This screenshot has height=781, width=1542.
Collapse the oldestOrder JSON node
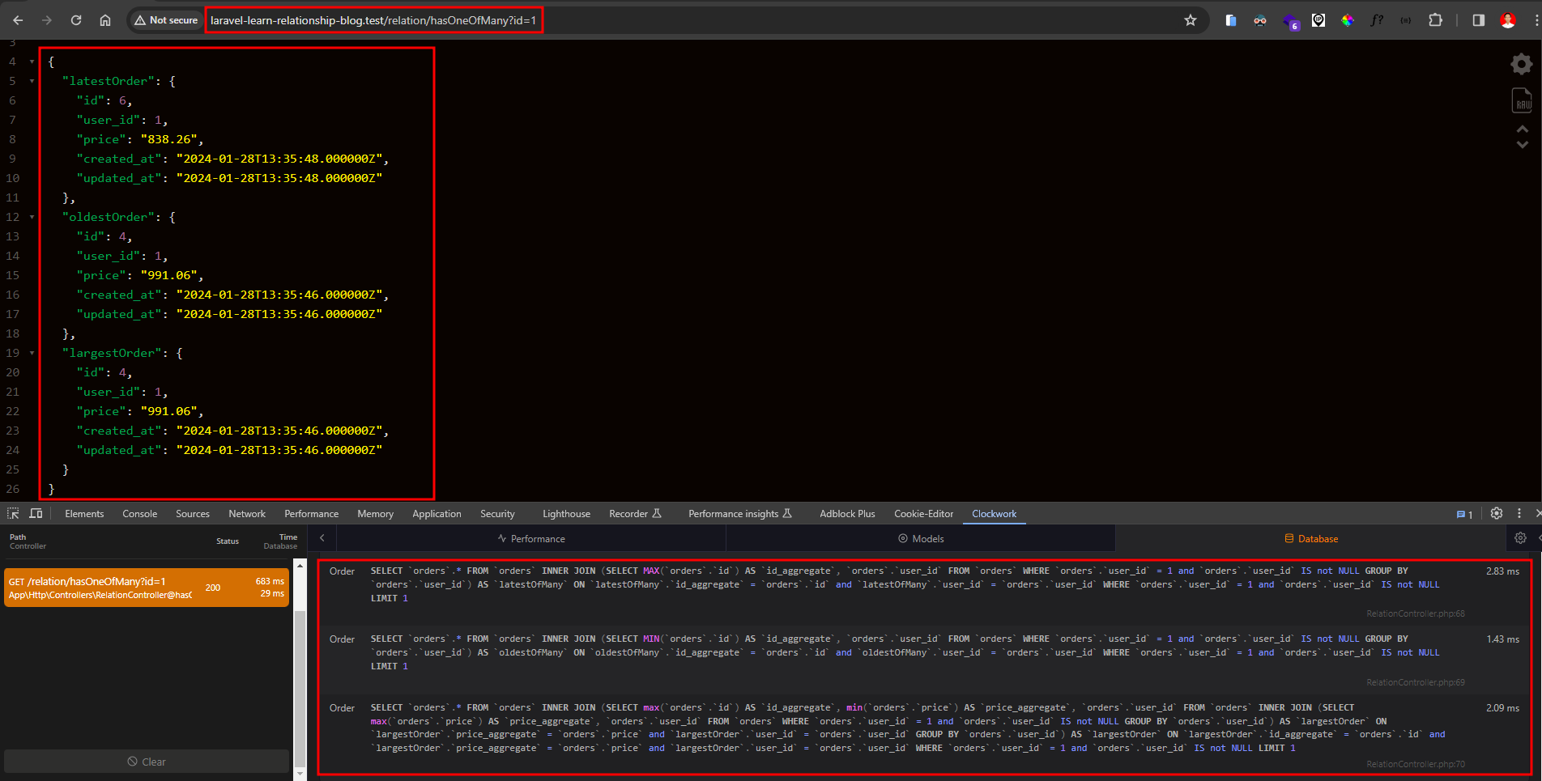pyautogui.click(x=32, y=217)
